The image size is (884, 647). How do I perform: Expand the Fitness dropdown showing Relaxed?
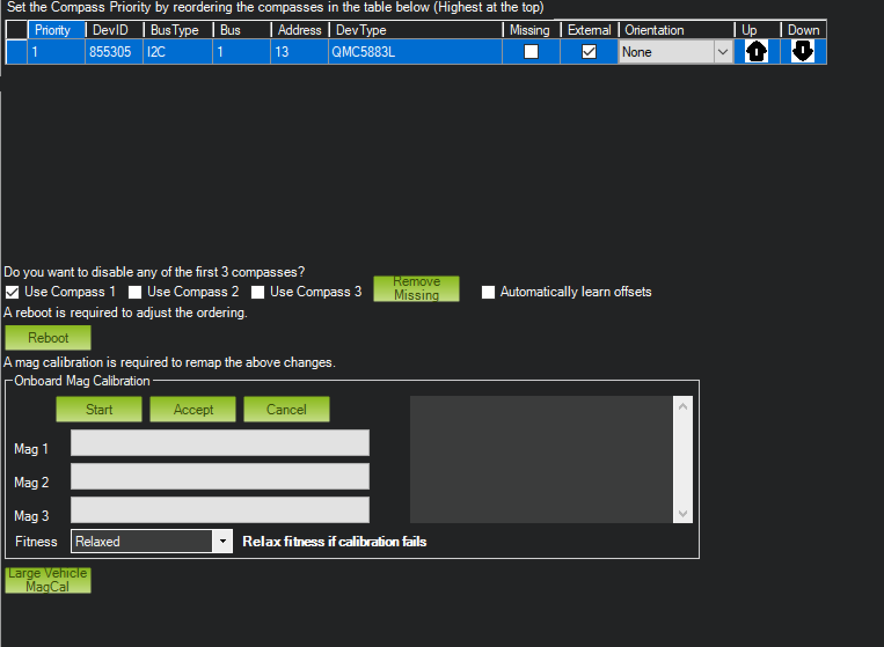pyautogui.click(x=222, y=542)
